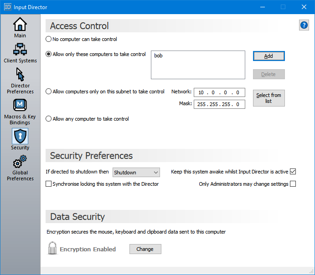Image resolution: width=315 pixels, height=275 pixels.
Task: Go to Director Preferences cursor icon
Action: pyautogui.click(x=20, y=74)
